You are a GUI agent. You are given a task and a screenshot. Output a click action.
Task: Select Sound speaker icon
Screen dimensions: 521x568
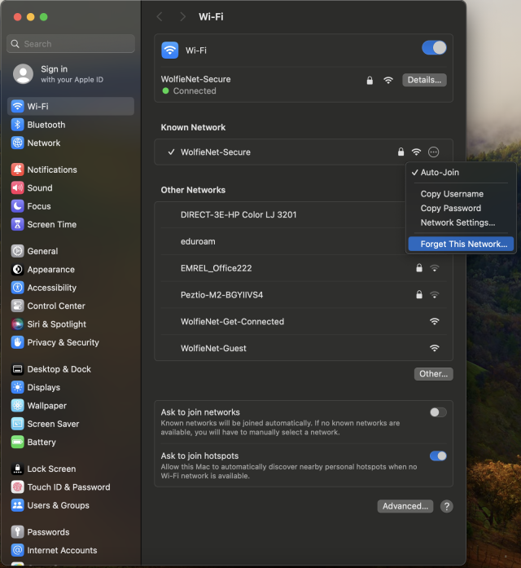(17, 187)
